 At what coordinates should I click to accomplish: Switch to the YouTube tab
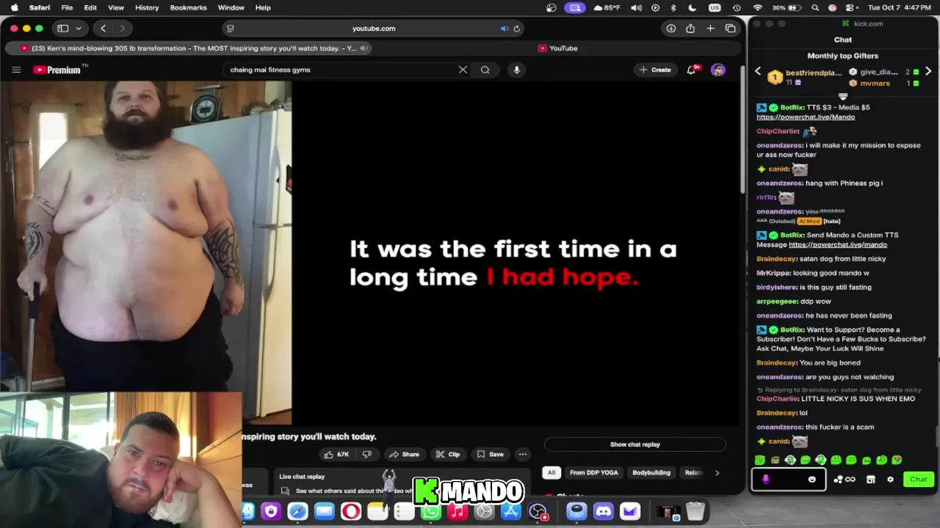click(557, 48)
